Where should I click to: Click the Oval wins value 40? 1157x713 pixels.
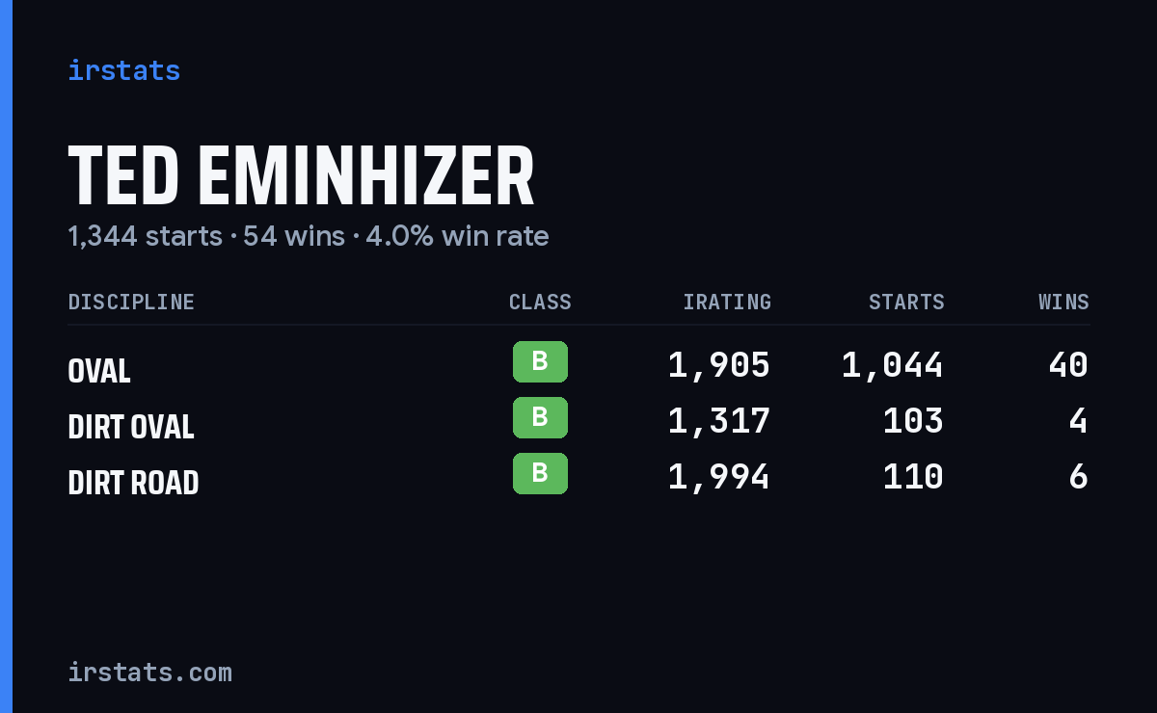1068,365
